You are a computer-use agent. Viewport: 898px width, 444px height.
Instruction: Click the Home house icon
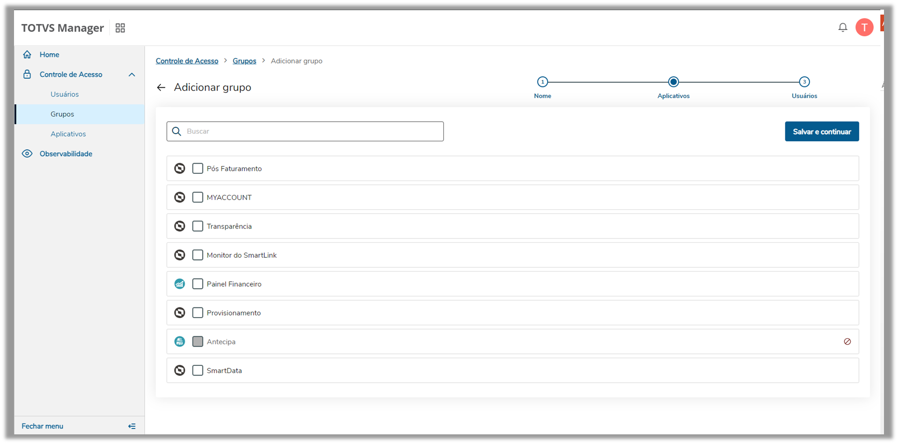27,55
